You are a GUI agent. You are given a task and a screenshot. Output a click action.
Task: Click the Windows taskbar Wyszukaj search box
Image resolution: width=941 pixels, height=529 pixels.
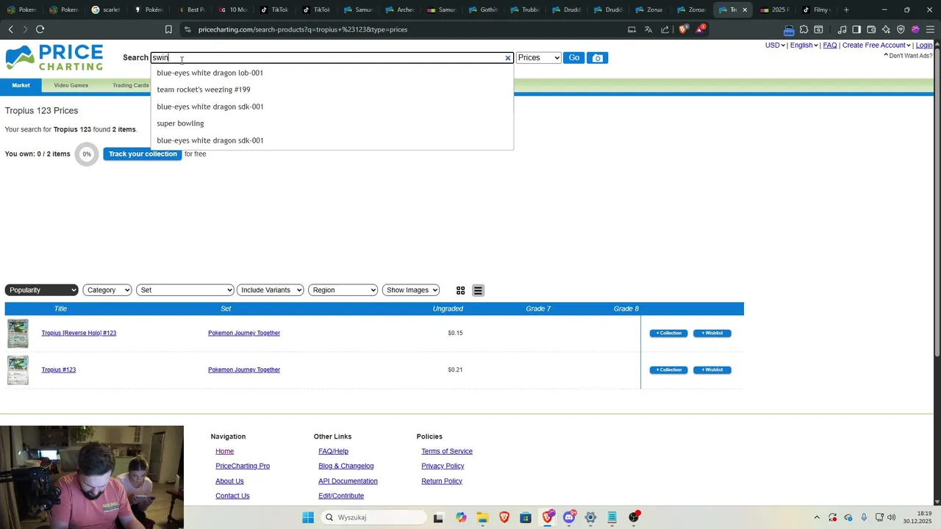tap(372, 517)
